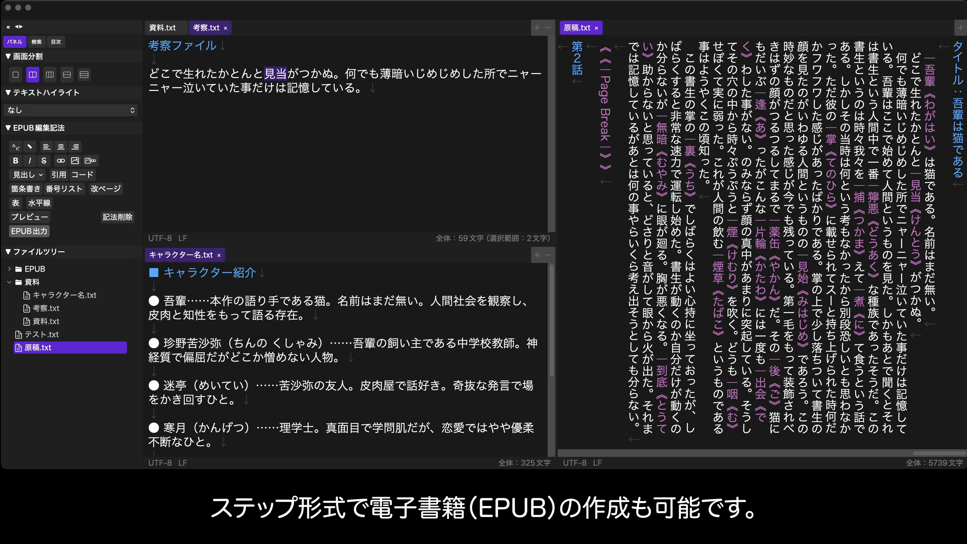Insert an image with picture icon

coord(75,161)
